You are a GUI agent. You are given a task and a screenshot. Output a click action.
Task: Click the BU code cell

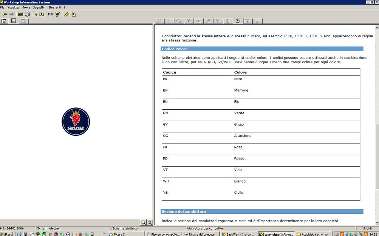click(197, 104)
